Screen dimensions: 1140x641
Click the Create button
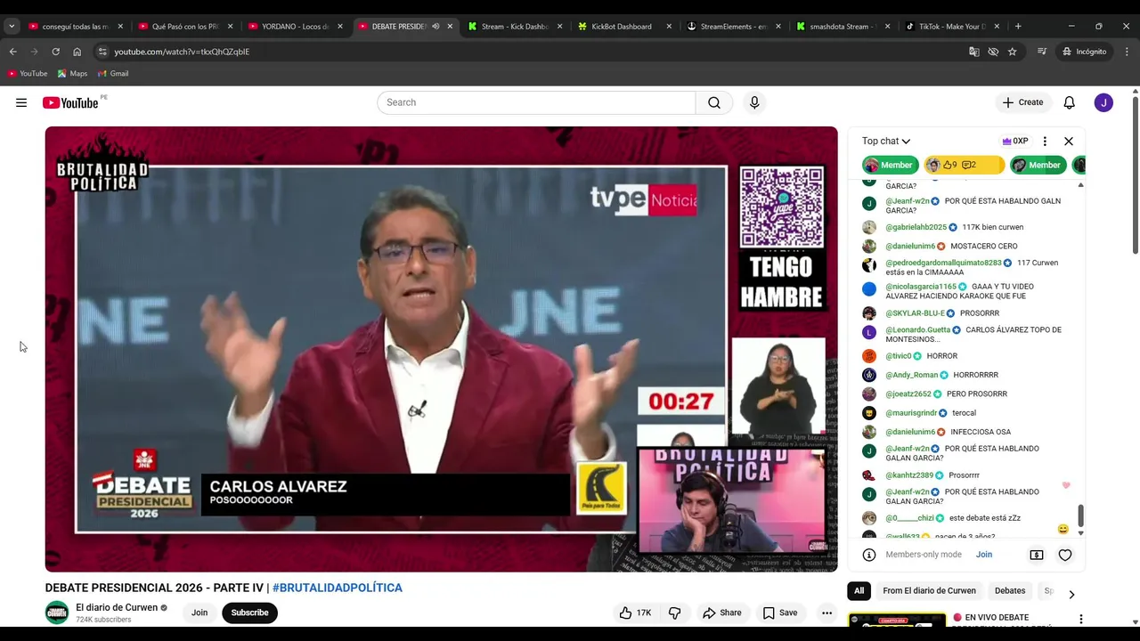(1022, 102)
